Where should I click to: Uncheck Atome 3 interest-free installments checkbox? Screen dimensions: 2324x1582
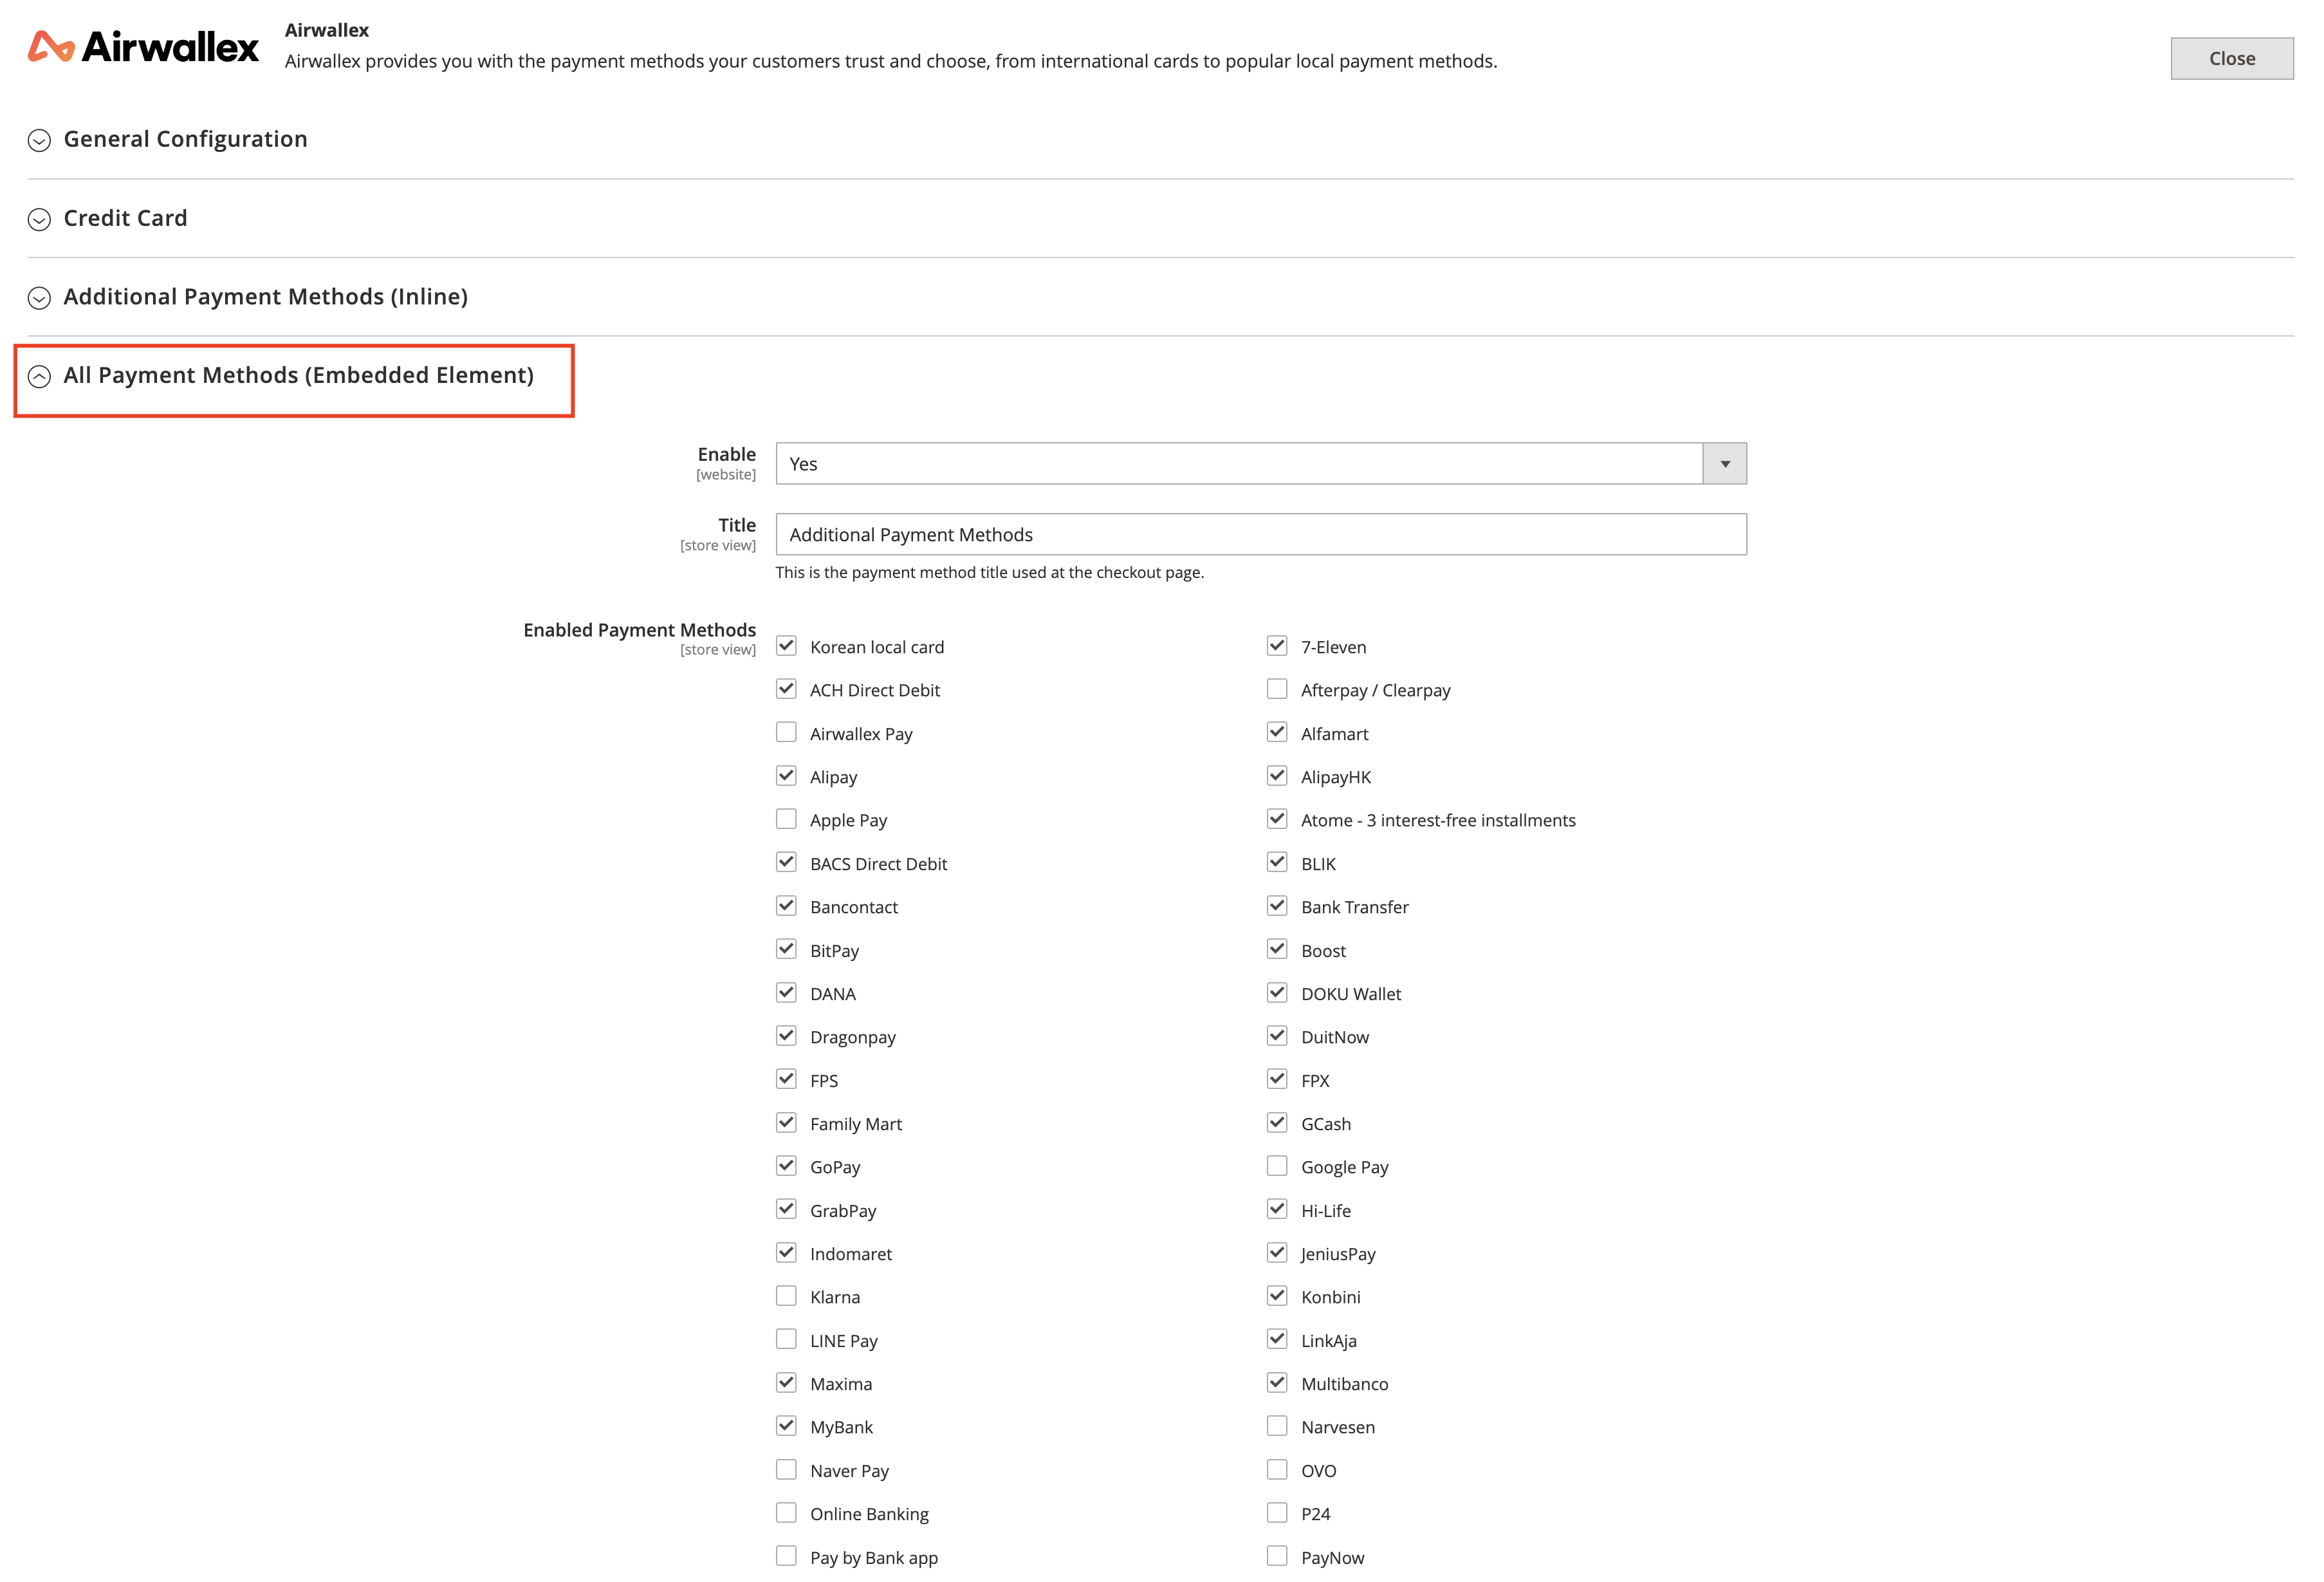[x=1277, y=819]
